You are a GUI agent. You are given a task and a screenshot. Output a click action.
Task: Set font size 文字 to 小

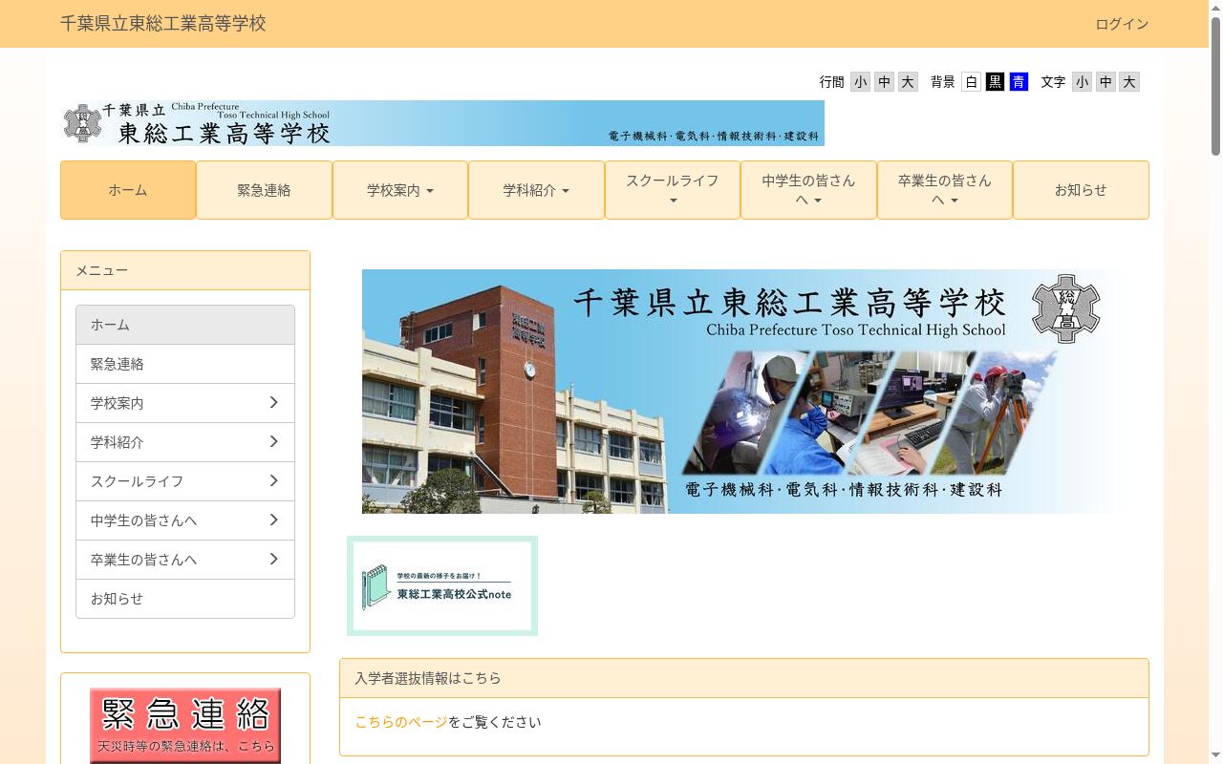pos(1083,82)
